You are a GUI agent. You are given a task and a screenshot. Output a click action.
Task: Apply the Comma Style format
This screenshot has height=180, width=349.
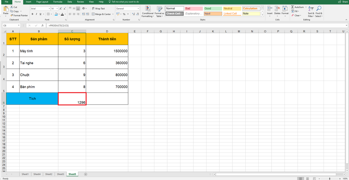[128, 14]
